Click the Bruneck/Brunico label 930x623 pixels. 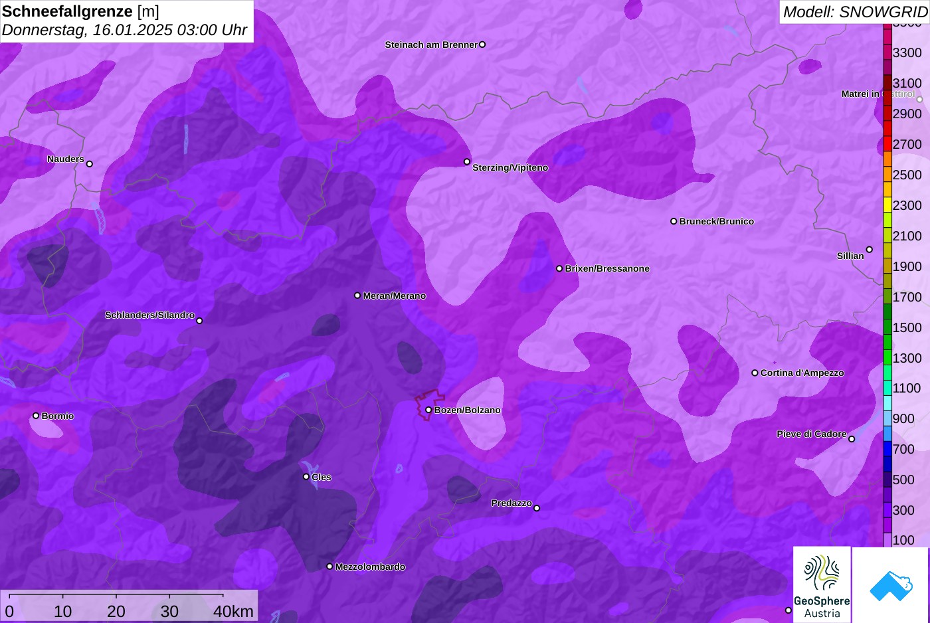[x=717, y=222]
